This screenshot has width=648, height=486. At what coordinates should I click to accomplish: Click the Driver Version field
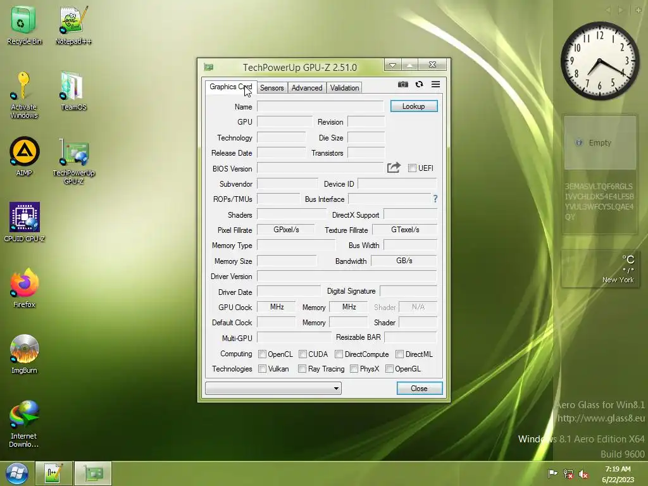(x=347, y=276)
